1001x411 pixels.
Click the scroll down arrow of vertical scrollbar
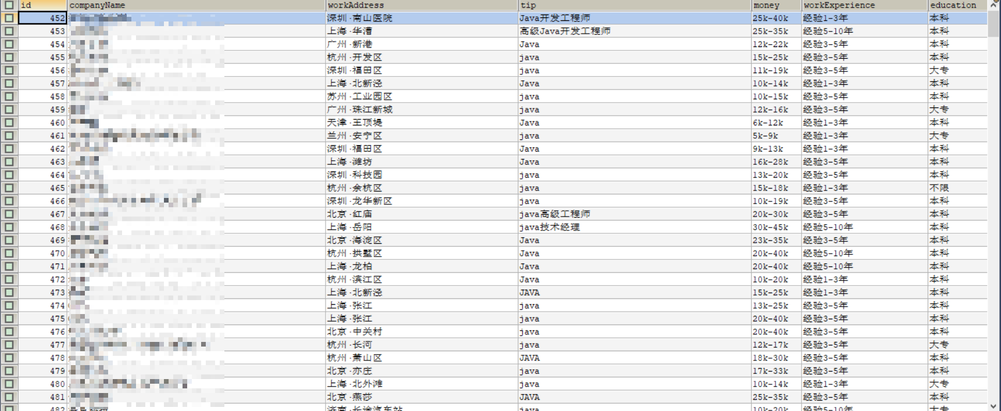point(994,406)
